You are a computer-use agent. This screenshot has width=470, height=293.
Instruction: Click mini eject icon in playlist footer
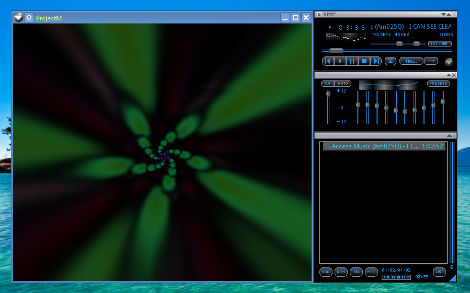click(408, 277)
